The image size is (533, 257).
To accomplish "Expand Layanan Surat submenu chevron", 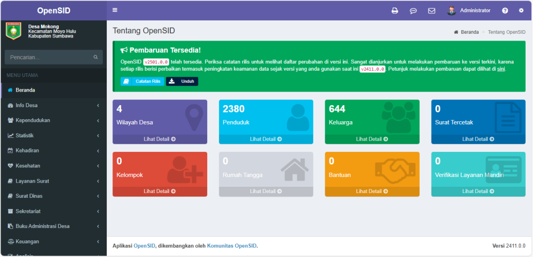I will (x=98, y=181).
